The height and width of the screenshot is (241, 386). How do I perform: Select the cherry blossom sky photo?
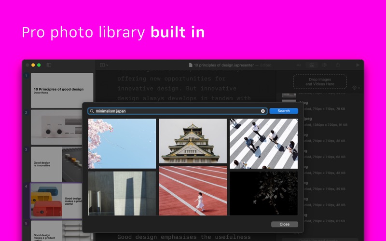click(122, 144)
